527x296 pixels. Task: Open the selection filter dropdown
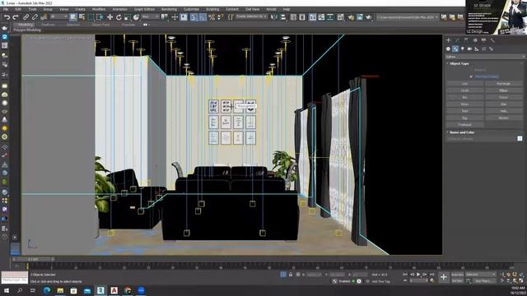pos(58,16)
